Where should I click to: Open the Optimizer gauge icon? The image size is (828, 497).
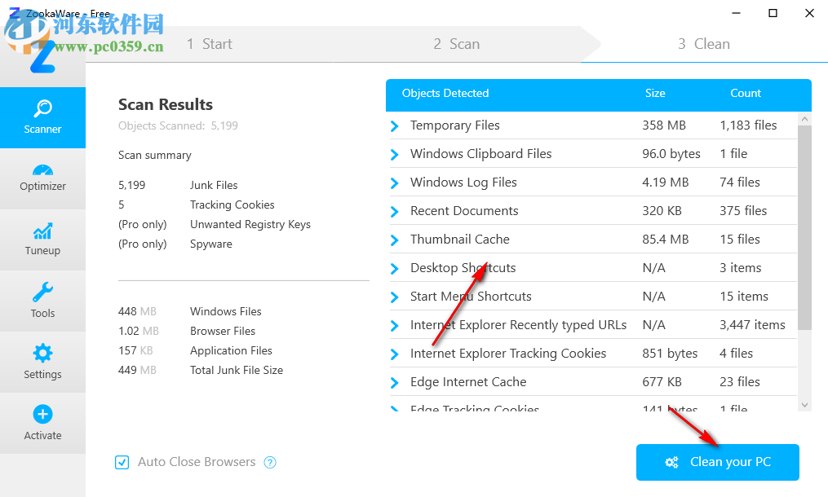pyautogui.click(x=42, y=170)
